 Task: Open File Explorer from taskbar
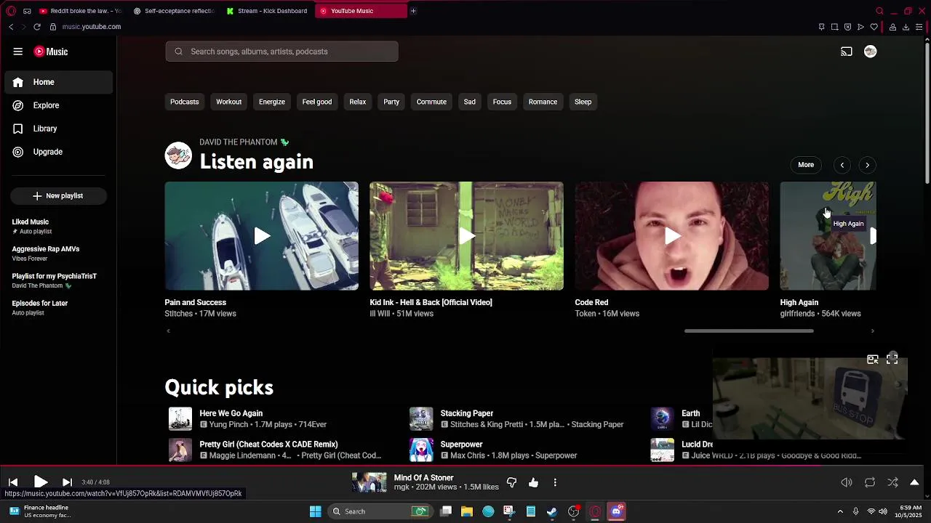[467, 511]
